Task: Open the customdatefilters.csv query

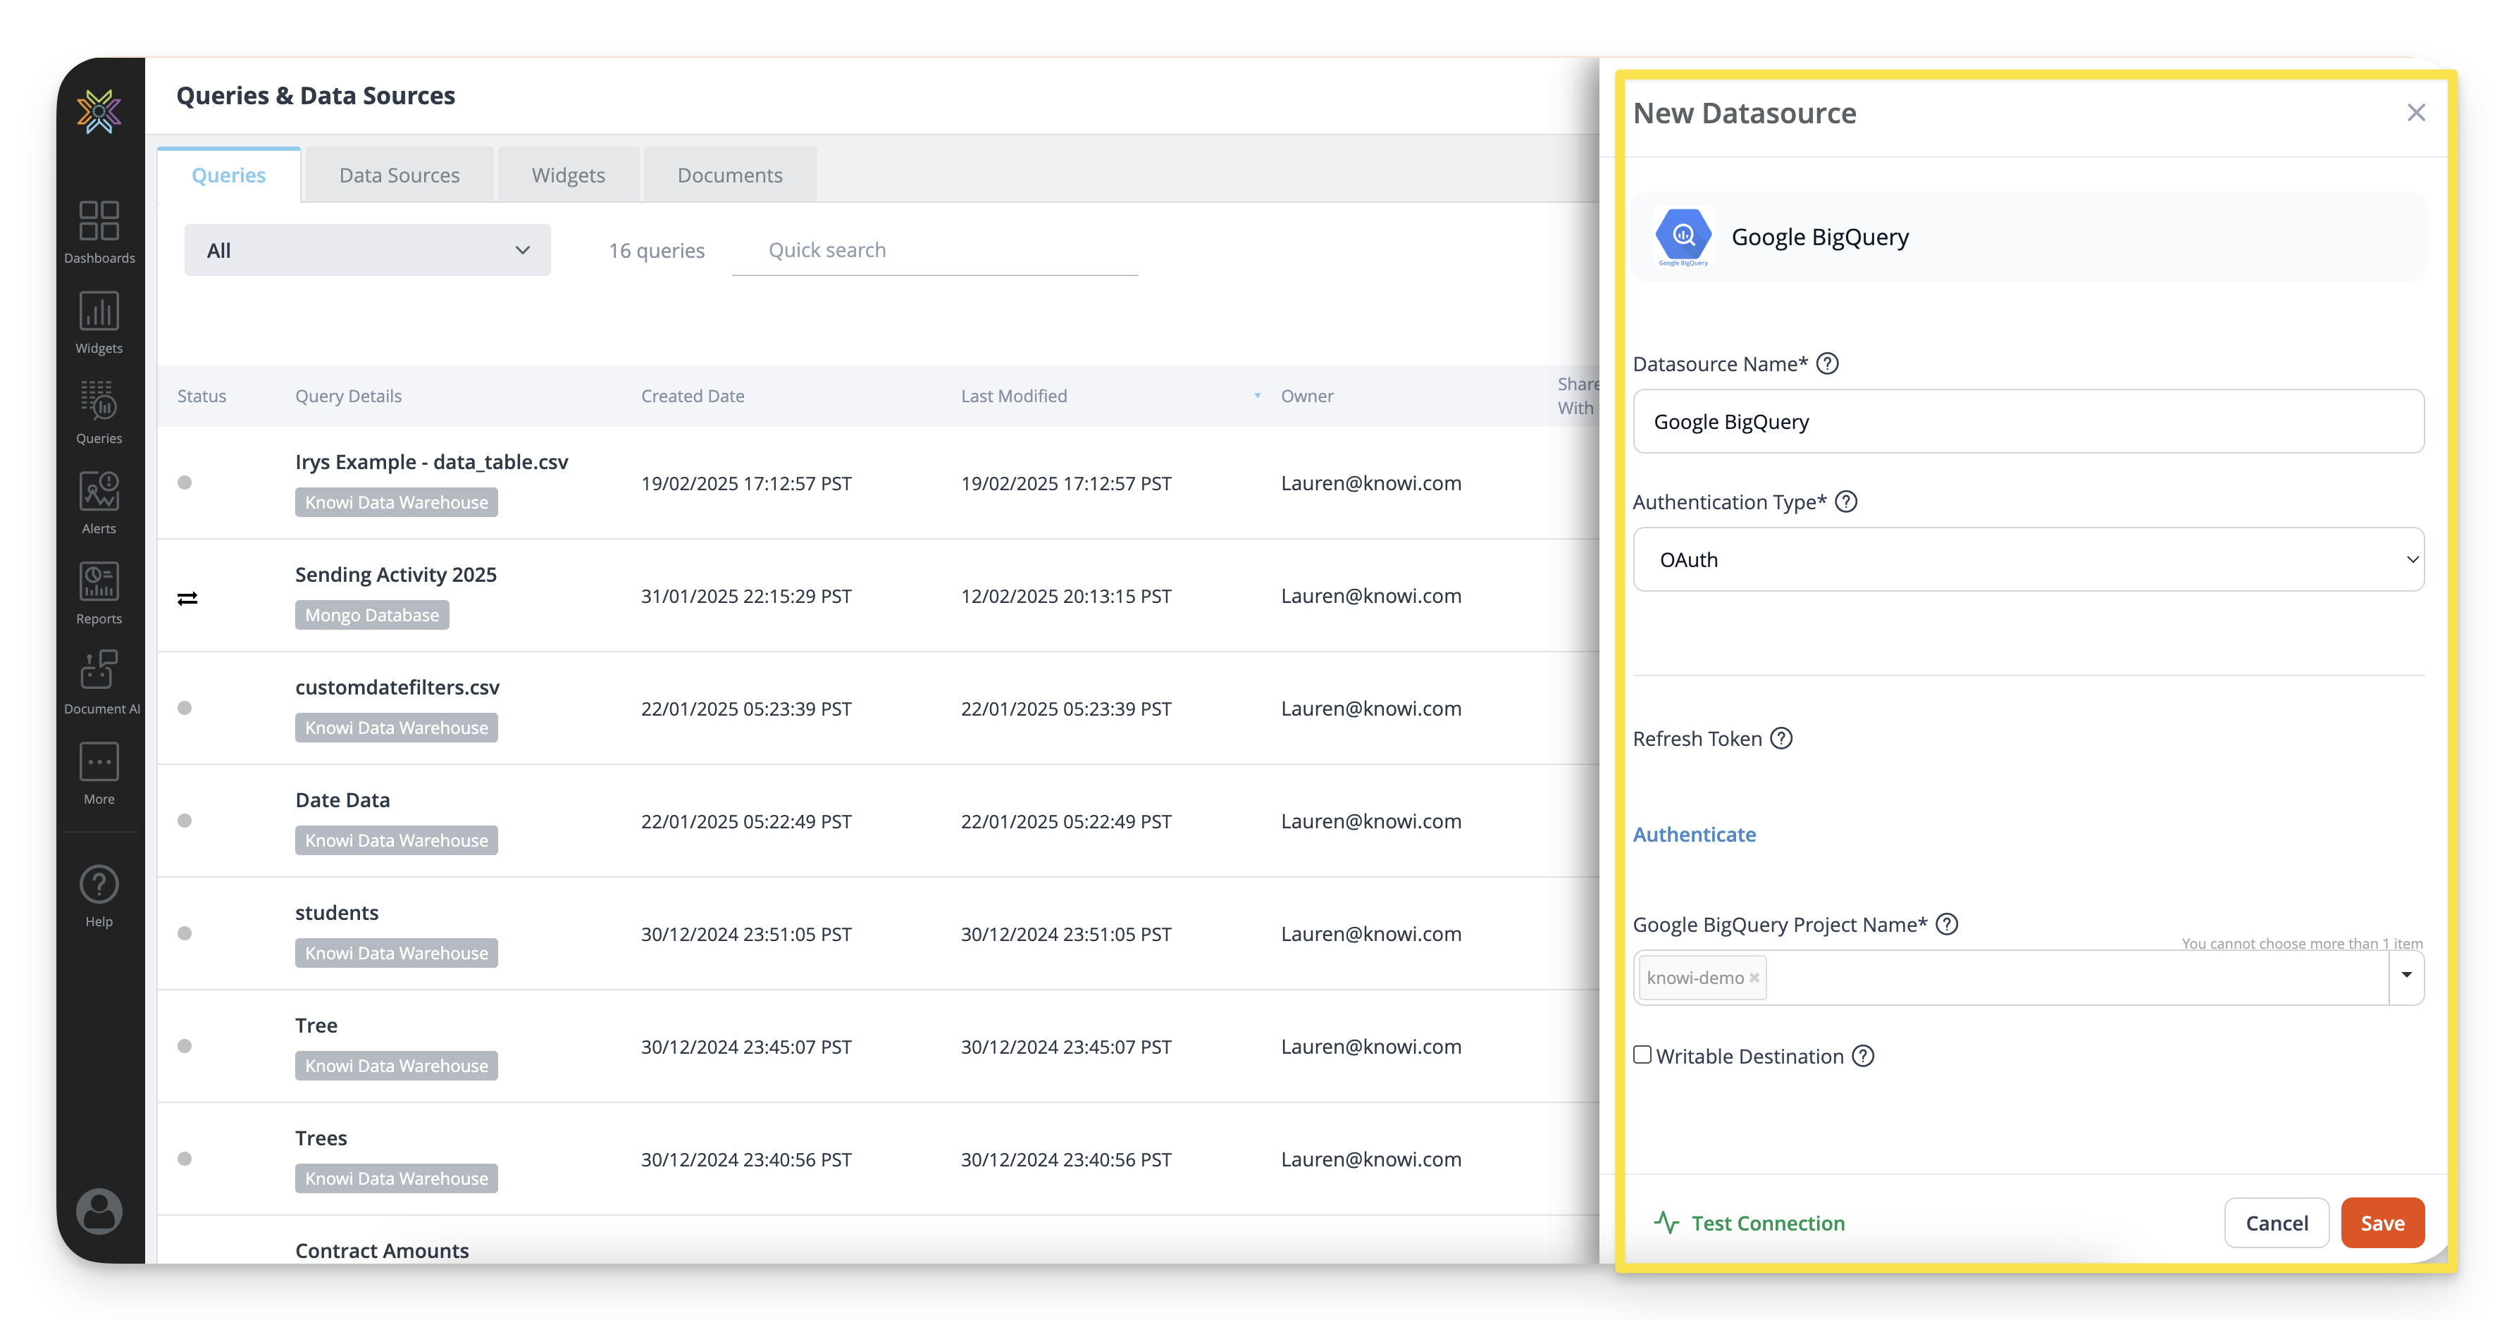Action: pos(397,687)
